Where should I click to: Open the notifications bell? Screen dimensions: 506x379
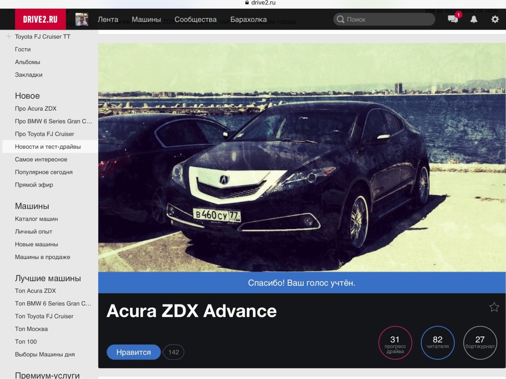474,19
